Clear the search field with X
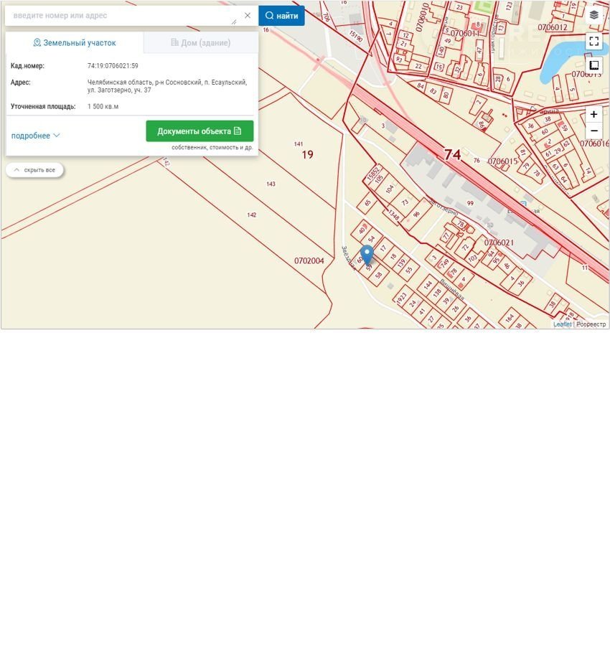The image size is (610, 653). point(248,15)
